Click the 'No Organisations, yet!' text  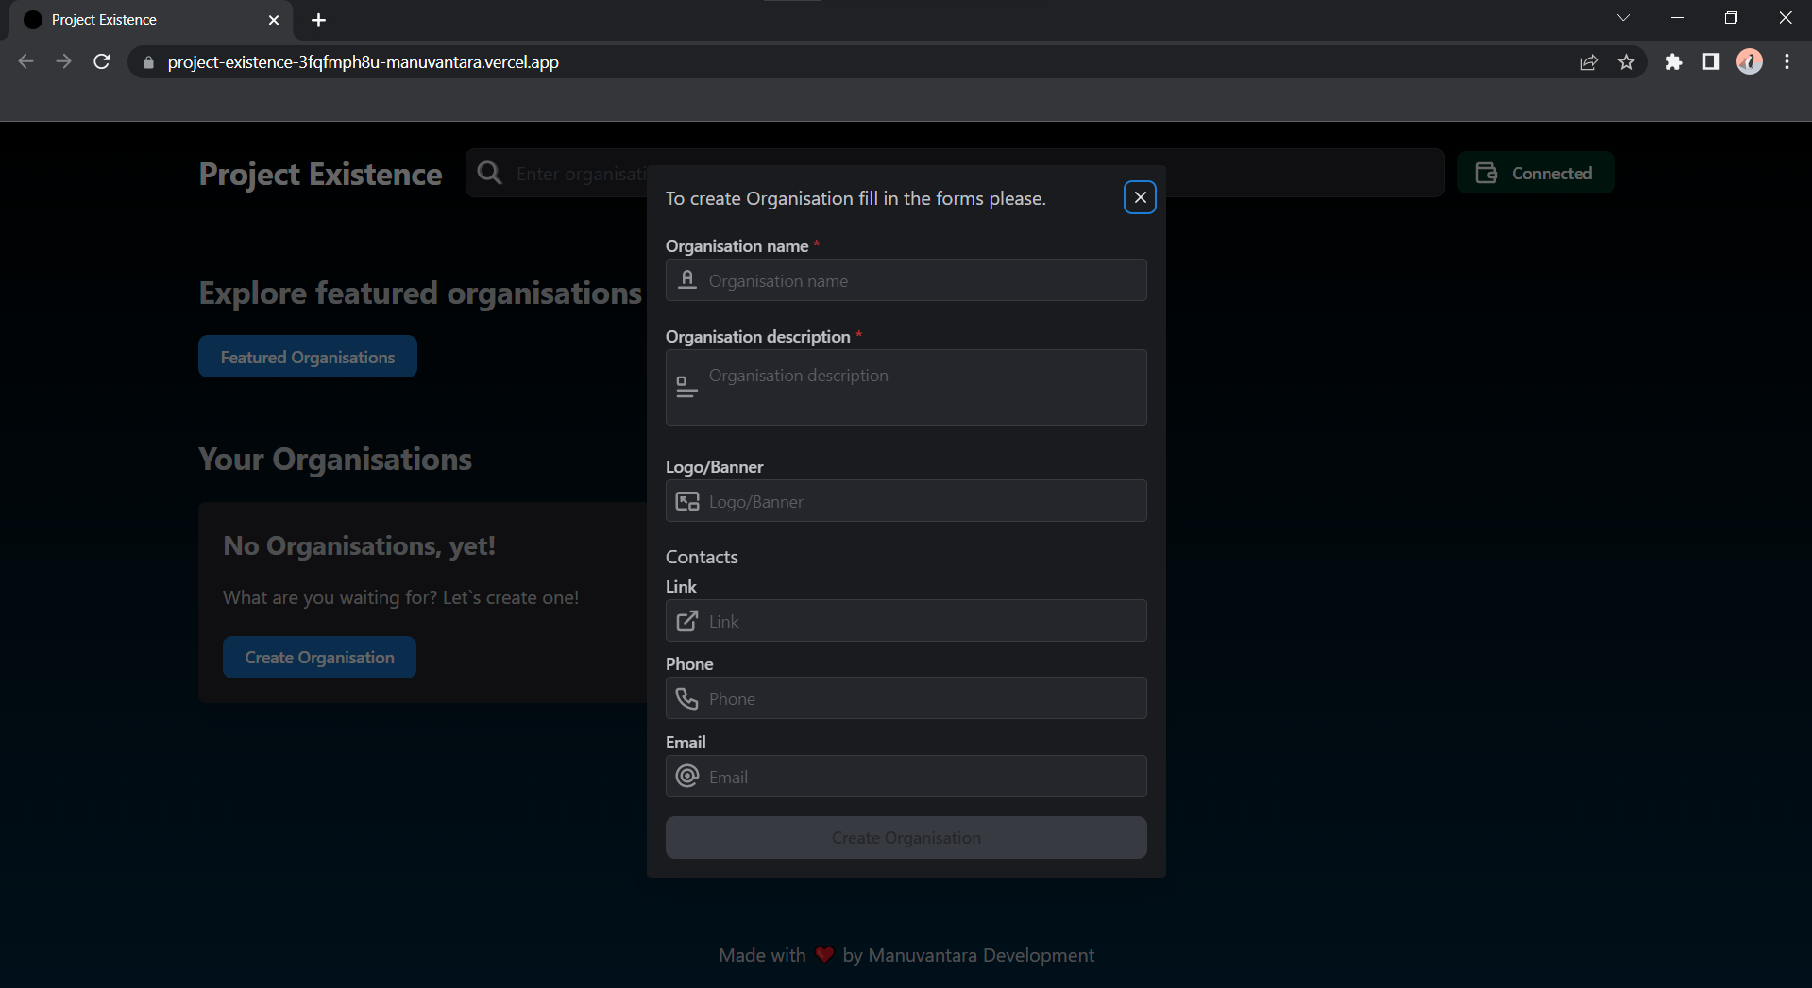click(x=359, y=546)
